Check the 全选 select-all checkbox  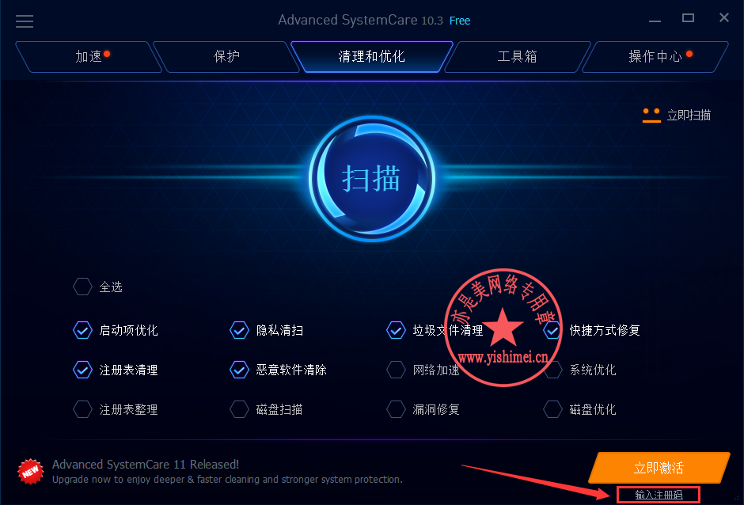[x=82, y=287]
